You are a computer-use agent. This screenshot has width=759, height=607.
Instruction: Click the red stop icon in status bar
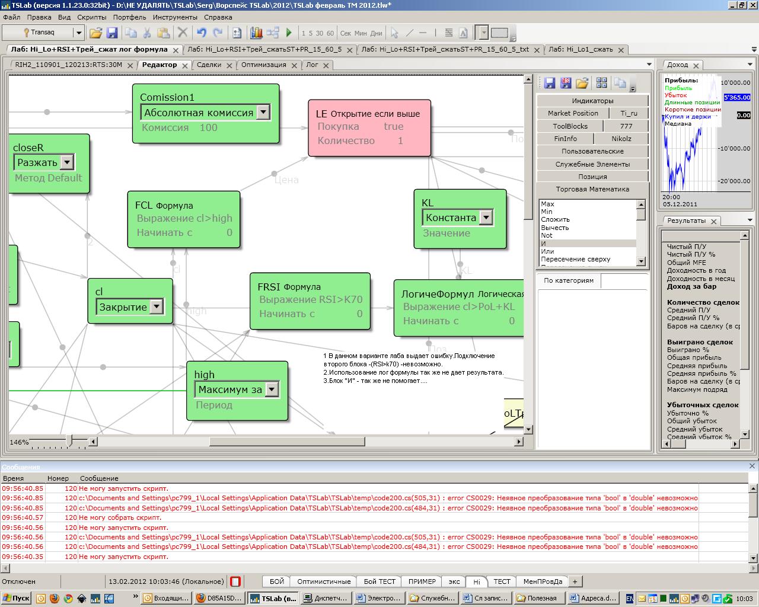235,582
